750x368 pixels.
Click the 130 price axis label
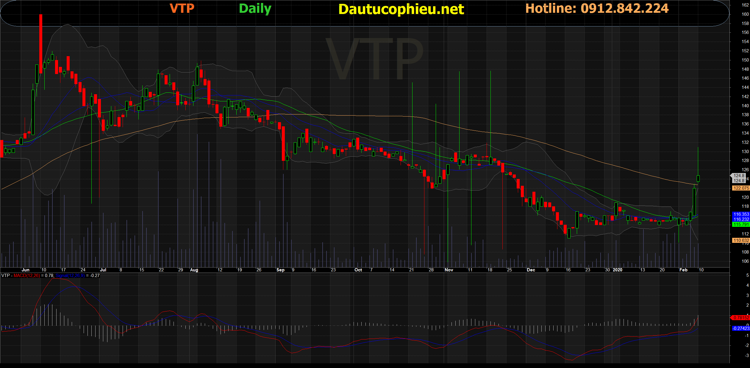tap(745, 152)
